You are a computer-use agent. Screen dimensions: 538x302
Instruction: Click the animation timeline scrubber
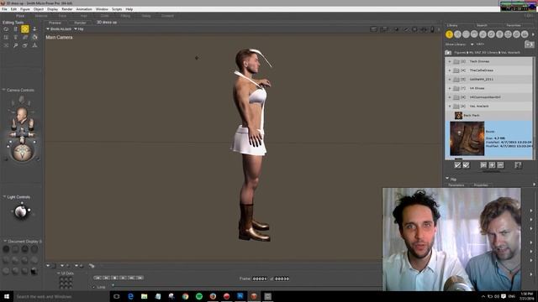tap(113, 285)
